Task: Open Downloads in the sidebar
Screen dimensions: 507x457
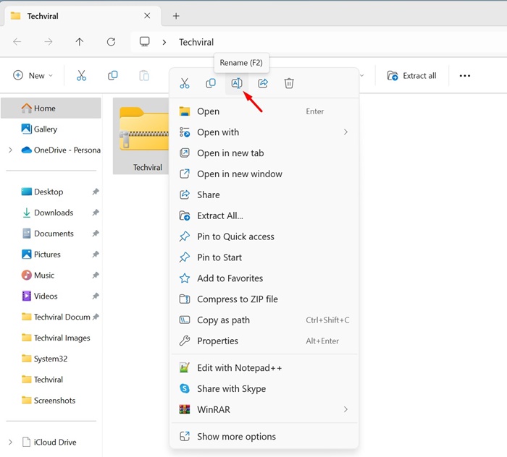Action: point(53,213)
